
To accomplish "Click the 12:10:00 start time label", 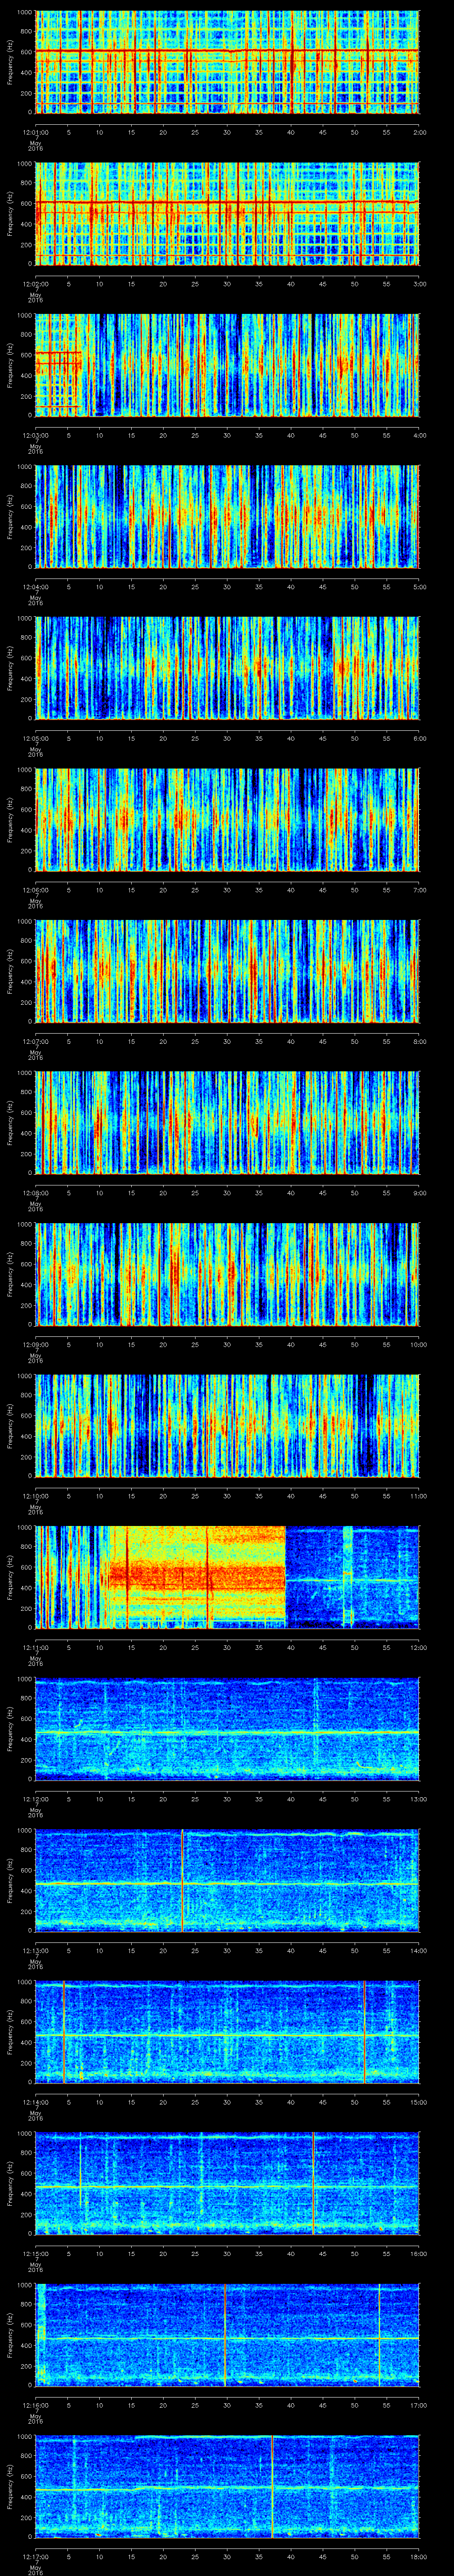I will coord(36,1496).
